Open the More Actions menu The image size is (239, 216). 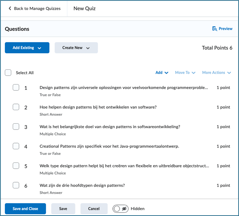[216, 73]
